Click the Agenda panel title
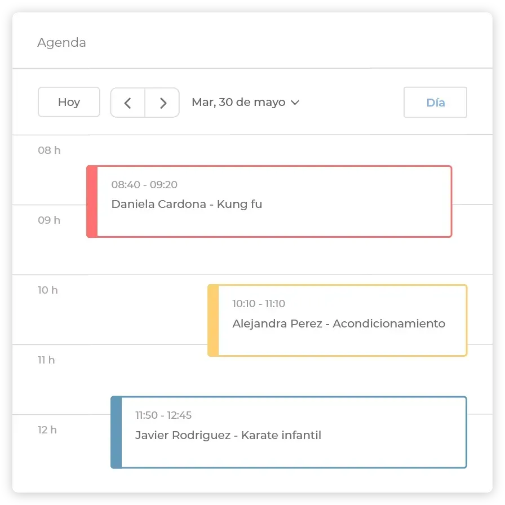This screenshot has width=505, height=505. pos(61,42)
